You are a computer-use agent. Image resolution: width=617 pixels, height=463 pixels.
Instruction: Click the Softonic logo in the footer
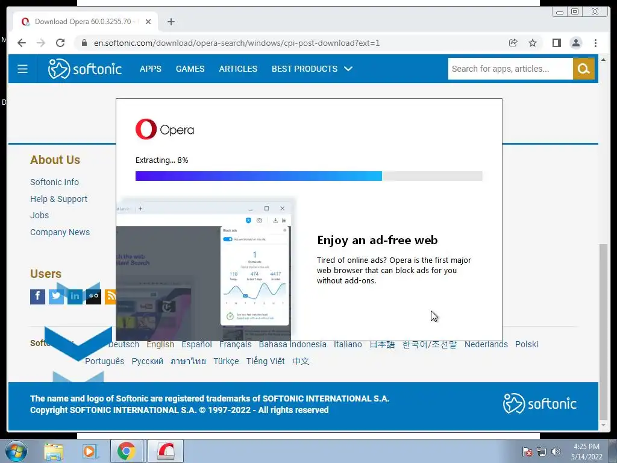539,403
